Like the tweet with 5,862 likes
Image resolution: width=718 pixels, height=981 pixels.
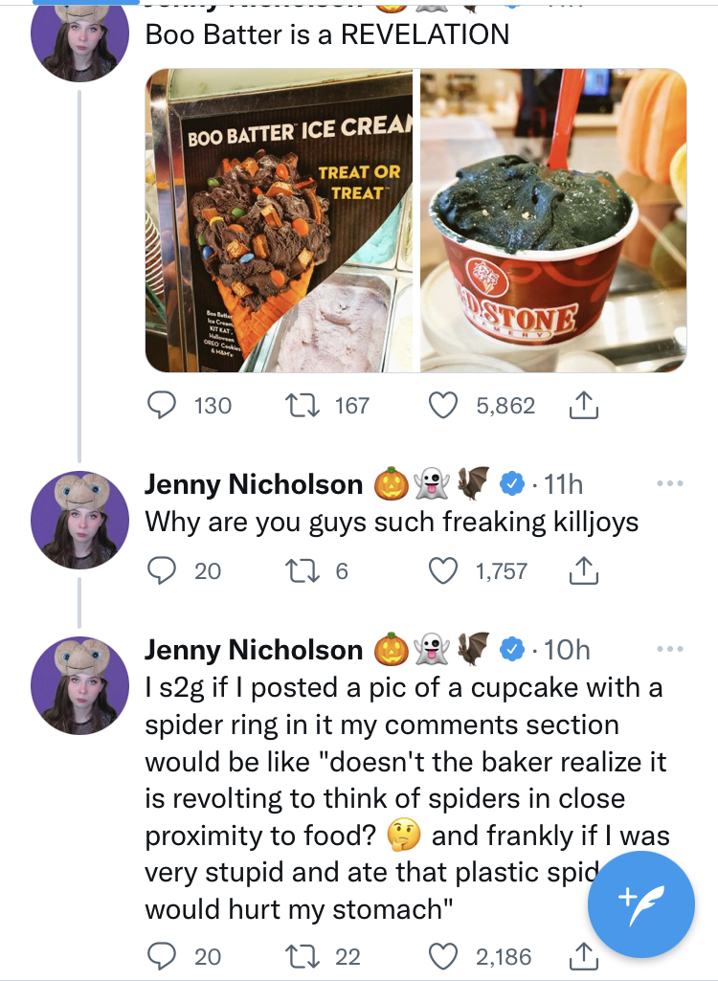(x=443, y=406)
